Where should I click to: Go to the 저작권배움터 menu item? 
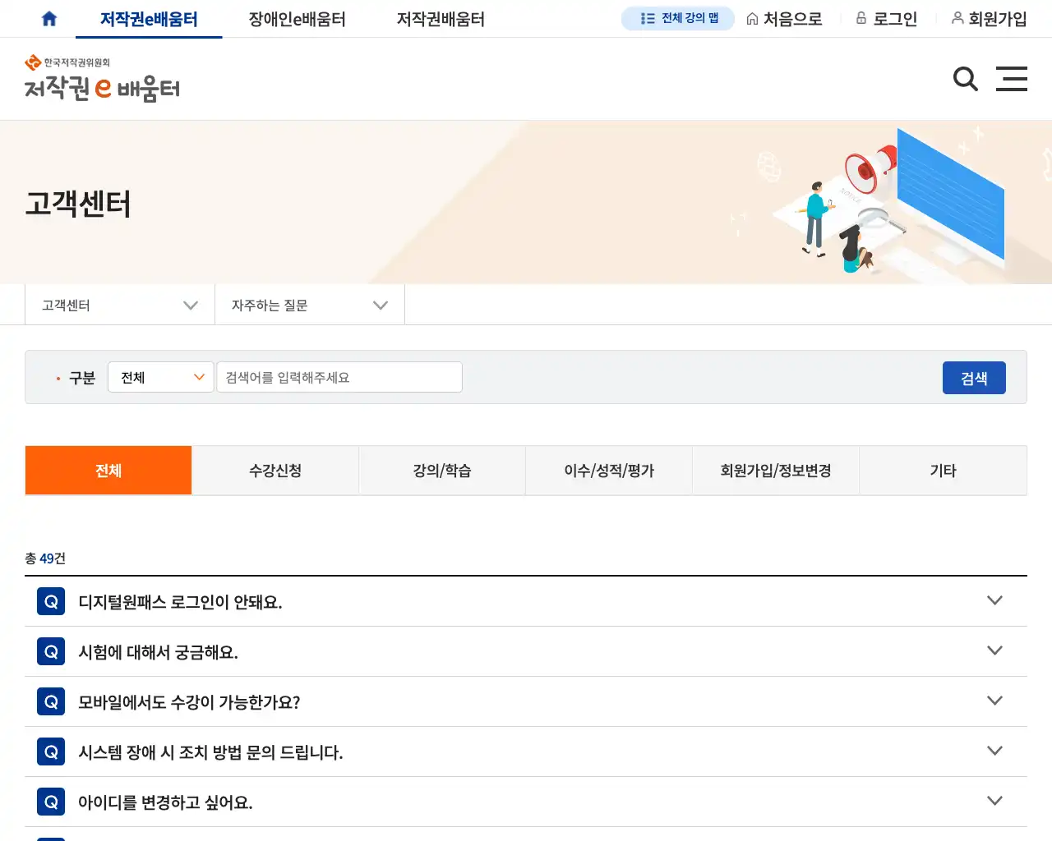tap(440, 18)
